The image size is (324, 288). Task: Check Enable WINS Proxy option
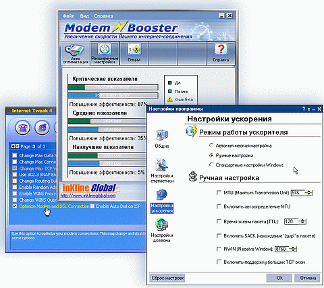[x=15, y=194]
